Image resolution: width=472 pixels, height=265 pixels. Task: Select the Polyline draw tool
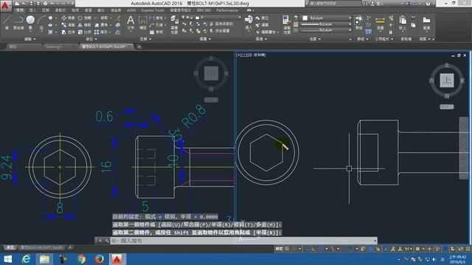[x=18, y=22]
